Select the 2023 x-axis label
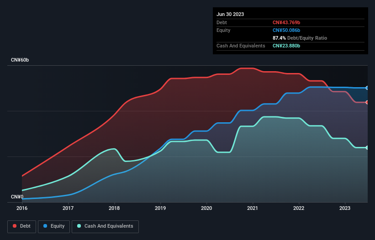 pos(345,208)
